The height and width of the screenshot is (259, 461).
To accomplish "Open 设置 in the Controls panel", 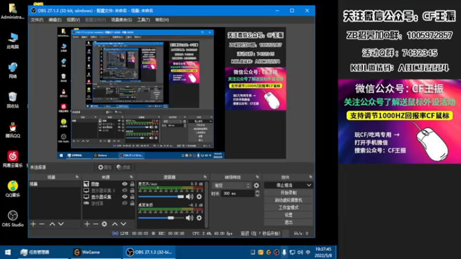I will [x=289, y=215].
